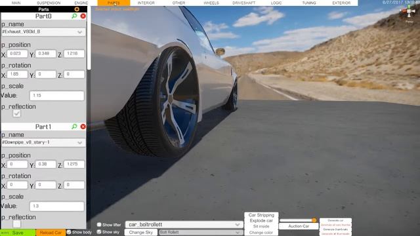Click the orange Reload Car button
Viewport: 420px width, 236px height.
click(51, 233)
